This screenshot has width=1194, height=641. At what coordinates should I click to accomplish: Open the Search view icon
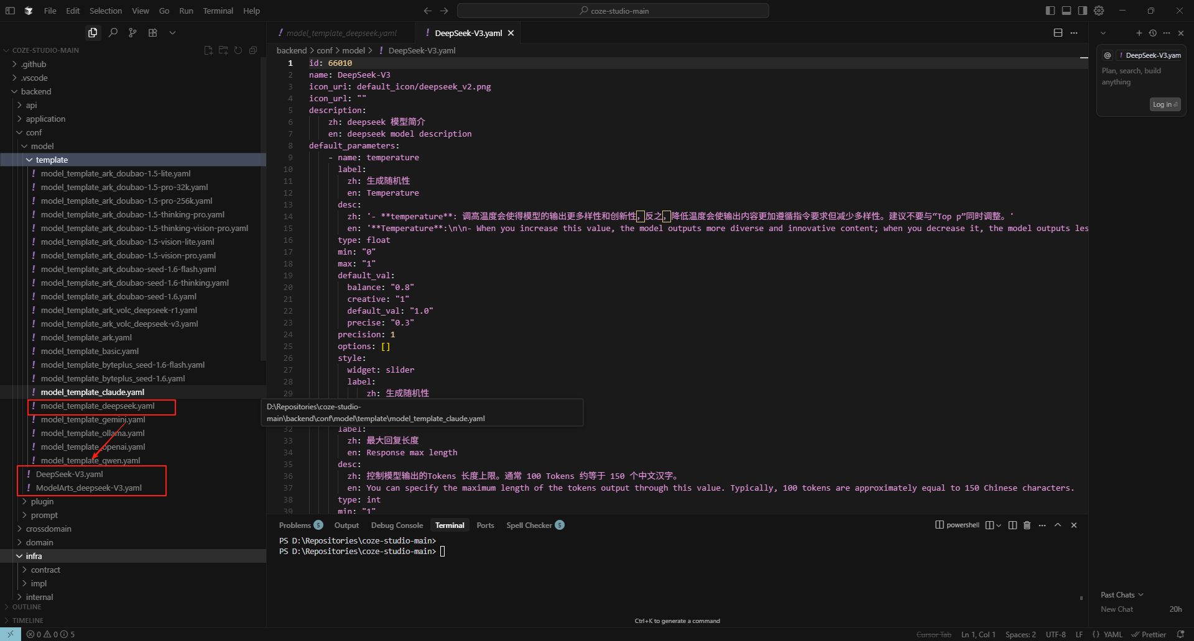click(113, 33)
